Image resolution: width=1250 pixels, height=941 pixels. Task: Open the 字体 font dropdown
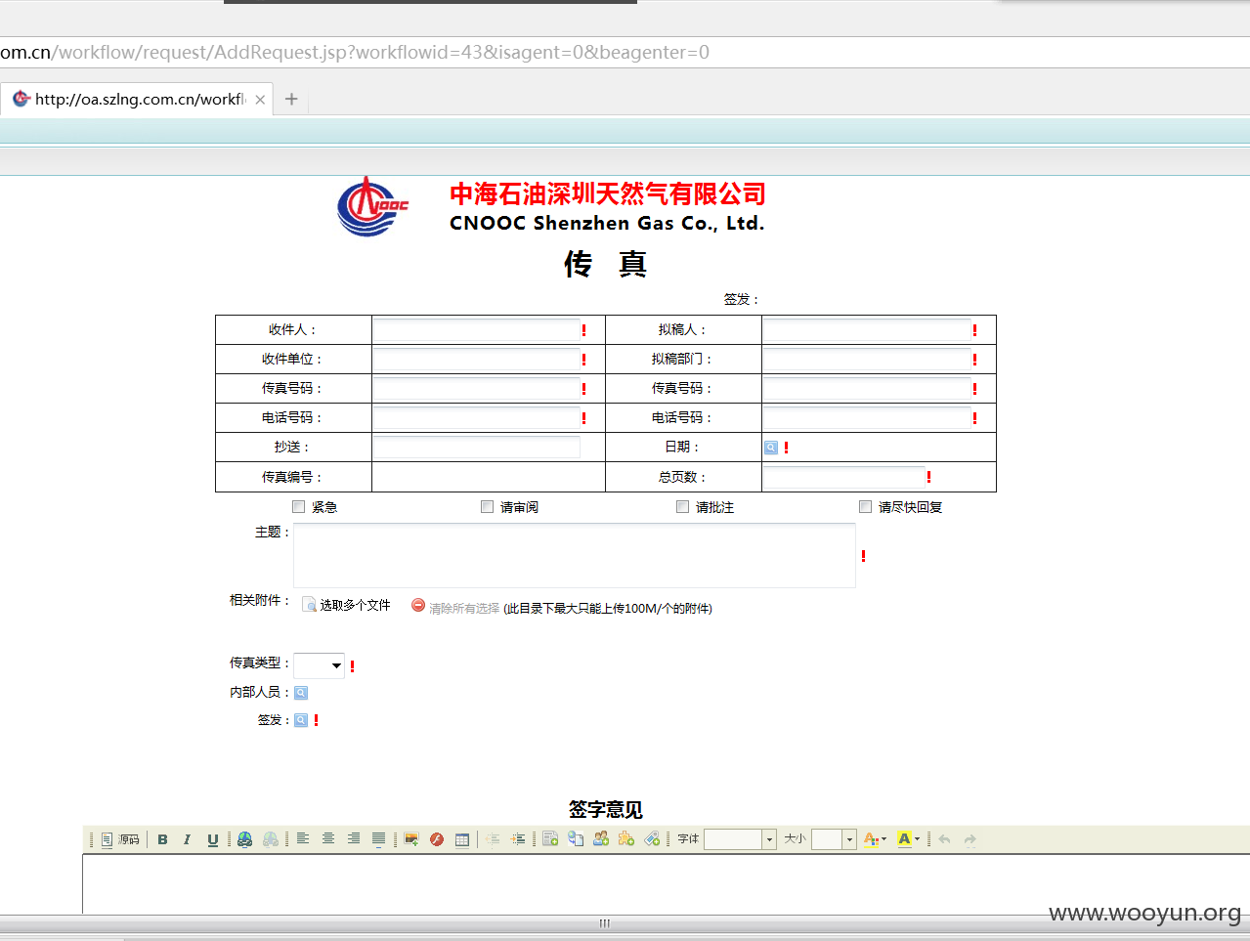740,839
